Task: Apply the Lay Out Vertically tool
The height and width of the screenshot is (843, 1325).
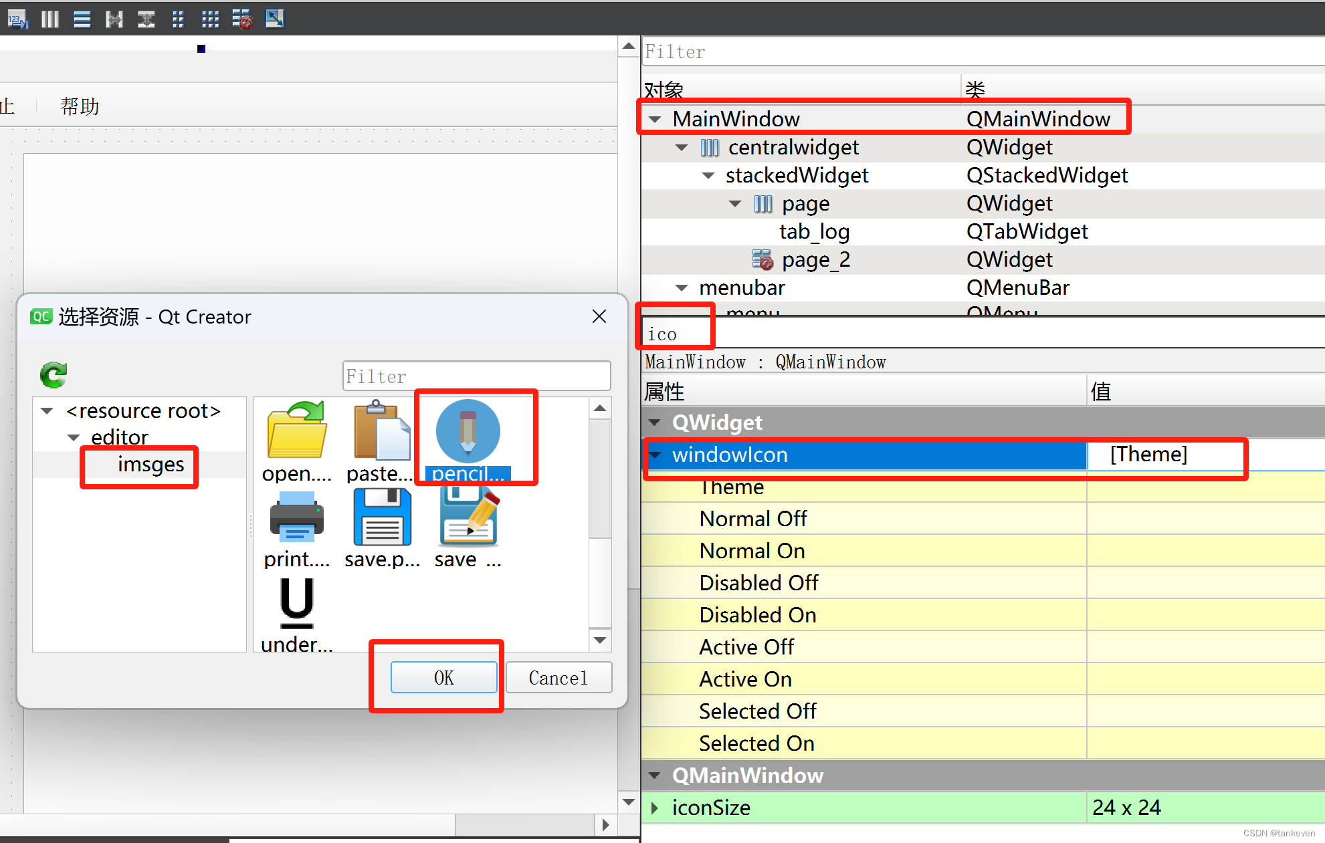Action: click(82, 19)
